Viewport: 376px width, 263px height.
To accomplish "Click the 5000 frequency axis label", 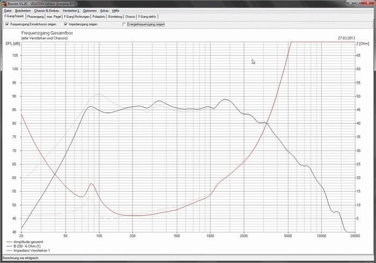I will coord(288,236).
